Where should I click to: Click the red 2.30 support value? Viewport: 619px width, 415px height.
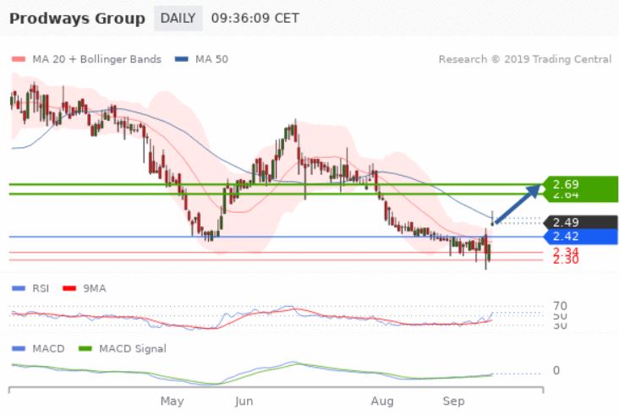[566, 260]
